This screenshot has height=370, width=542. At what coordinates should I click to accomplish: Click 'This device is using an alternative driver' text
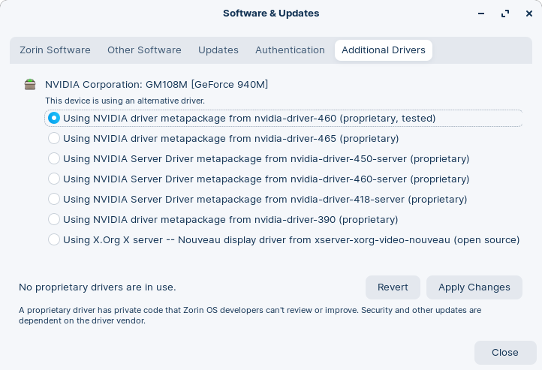click(125, 101)
